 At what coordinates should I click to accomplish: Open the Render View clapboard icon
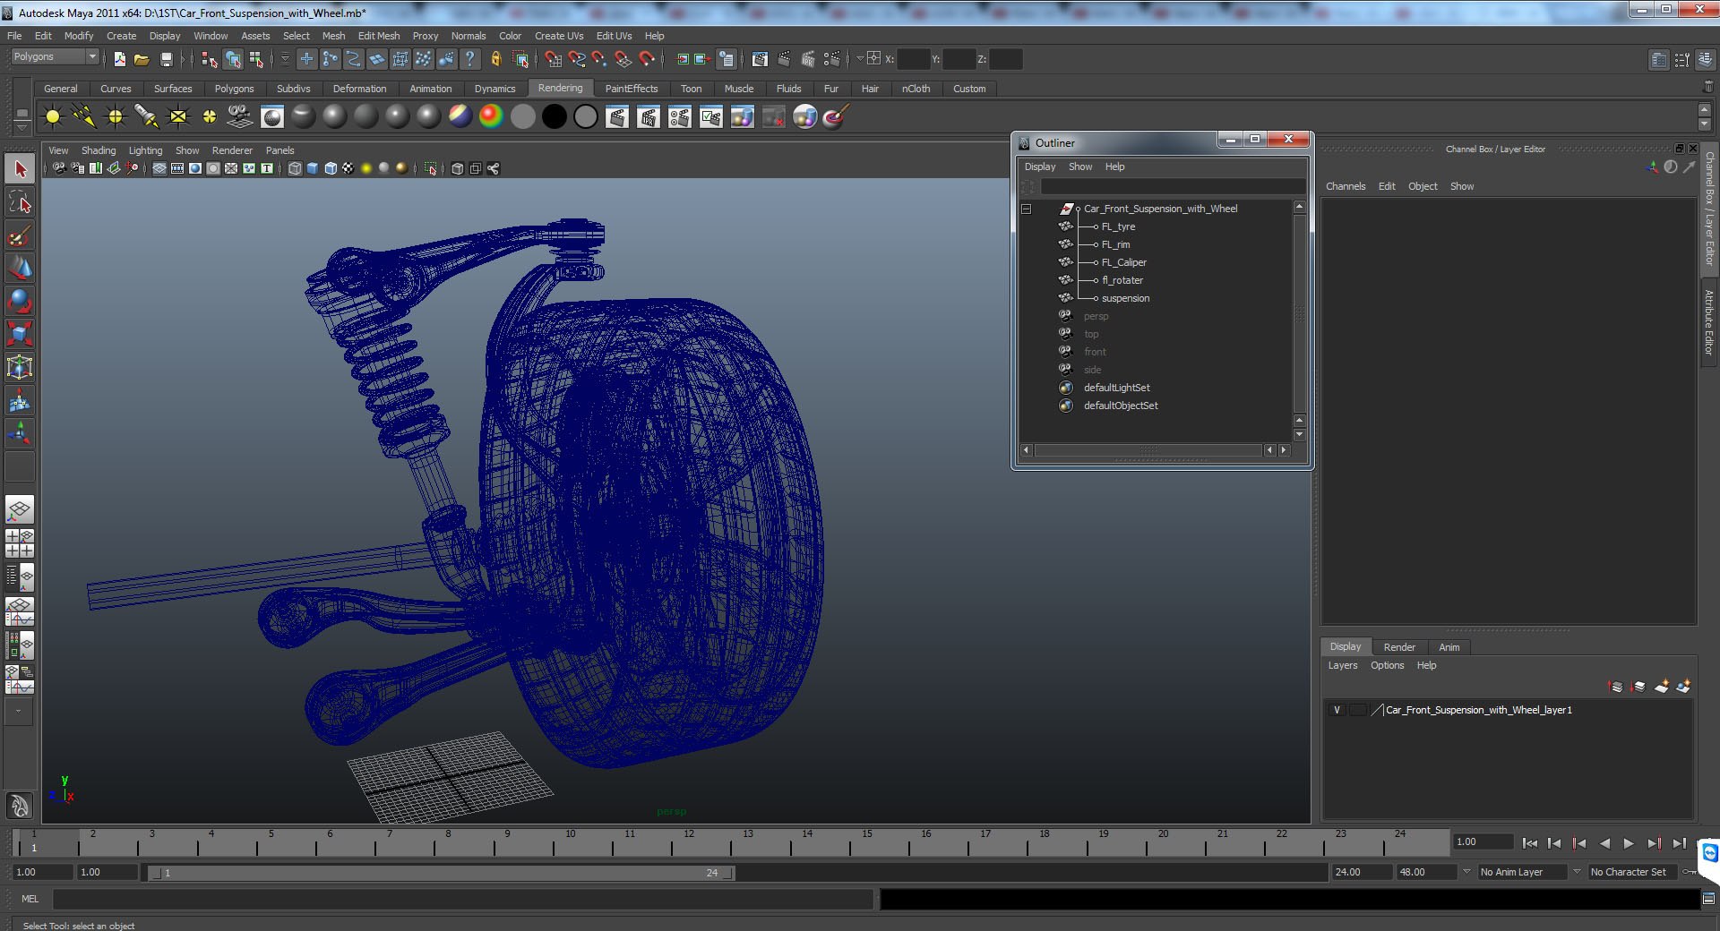tap(617, 116)
